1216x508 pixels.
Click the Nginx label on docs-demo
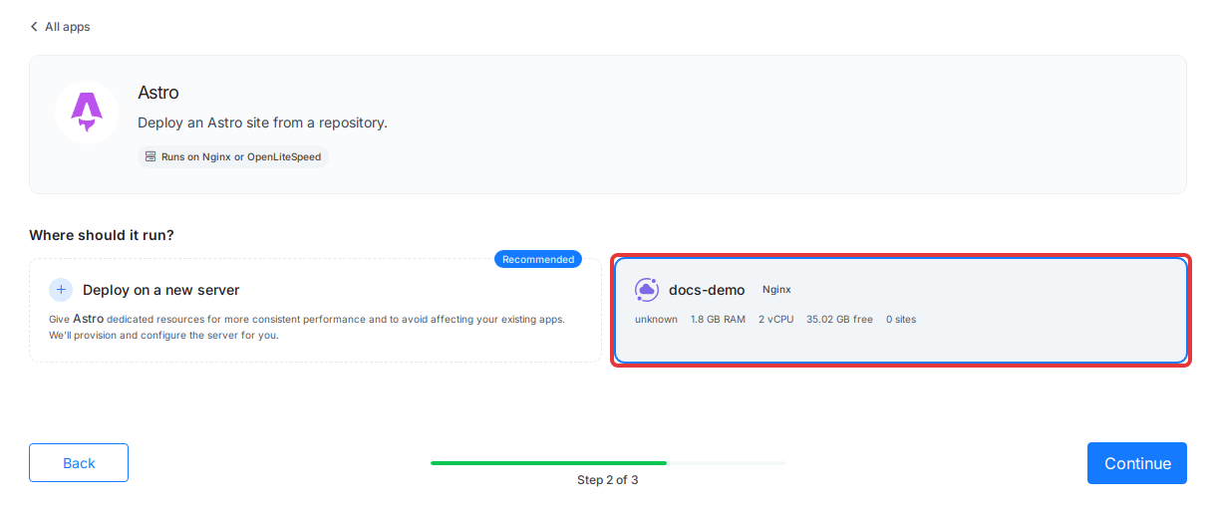point(776,290)
